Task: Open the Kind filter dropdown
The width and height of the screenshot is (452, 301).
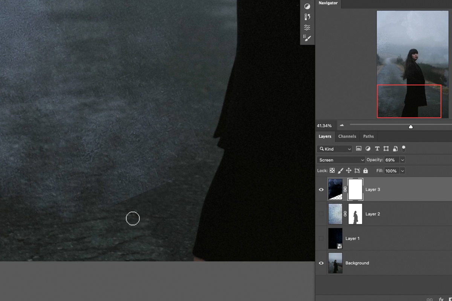Action: [x=334, y=149]
